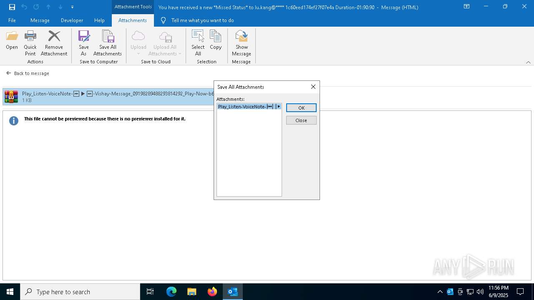
Task: Show hidden system tray icons
Action: click(x=440, y=292)
